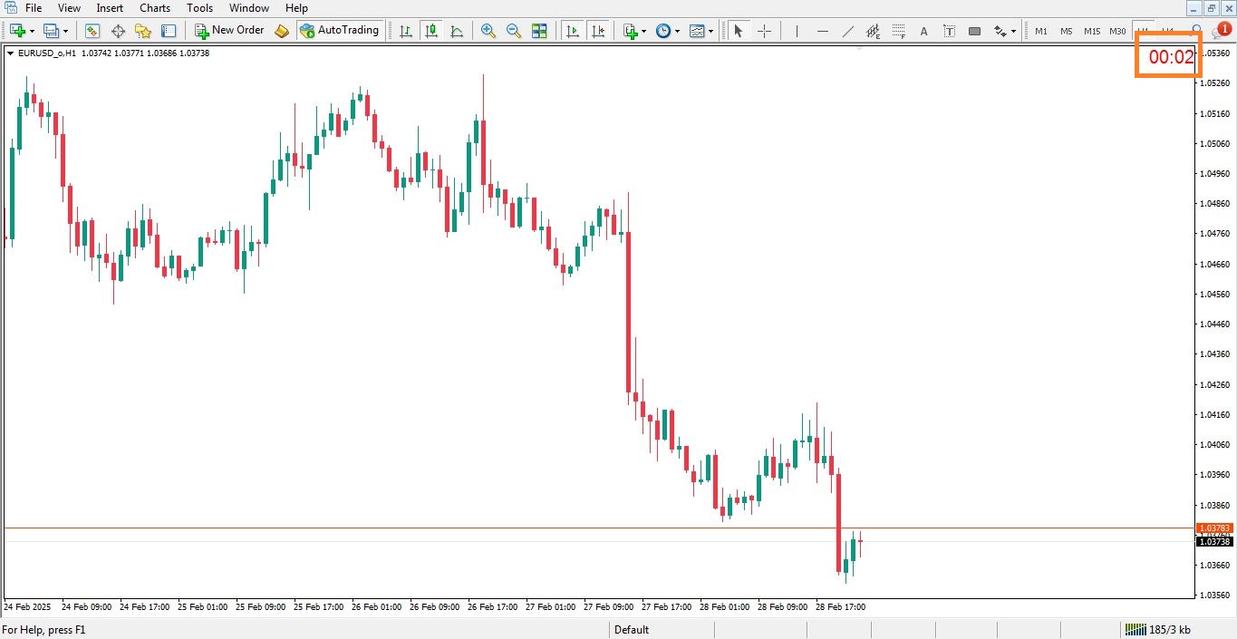Select the crosshair tool
This screenshot has width=1237, height=639.
click(x=764, y=31)
